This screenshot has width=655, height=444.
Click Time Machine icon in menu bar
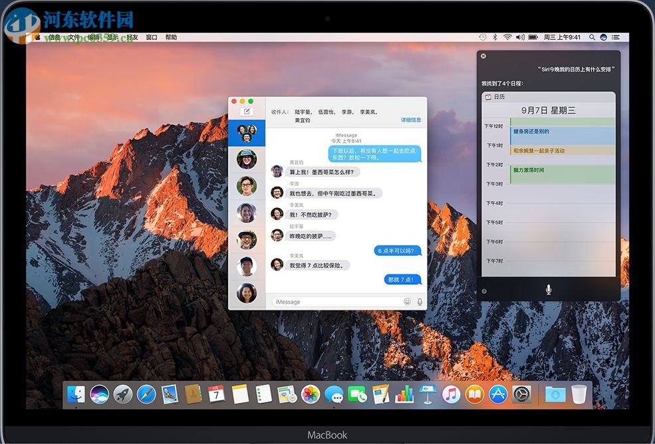coord(483,37)
